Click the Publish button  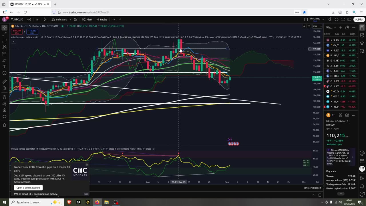(359, 19)
